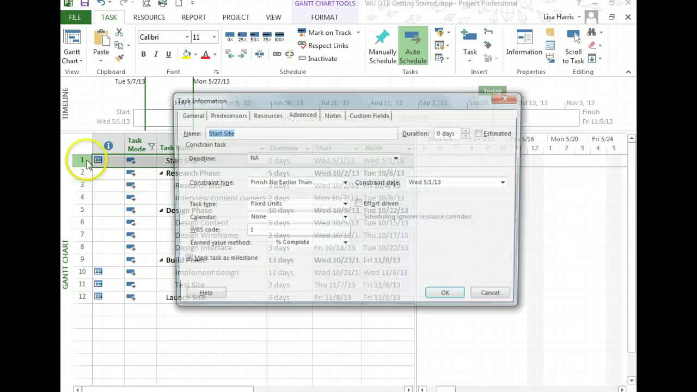Open the Task type dropdown

click(345, 204)
